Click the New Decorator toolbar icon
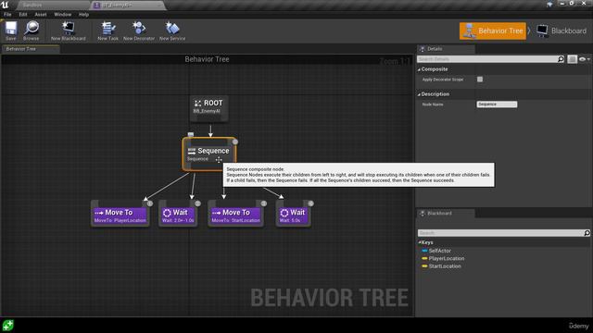 pyautogui.click(x=139, y=31)
